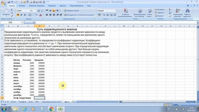Screen dimensions: 199x112
Task: Paste with the Вставить clipboard button
Action: [6, 13]
